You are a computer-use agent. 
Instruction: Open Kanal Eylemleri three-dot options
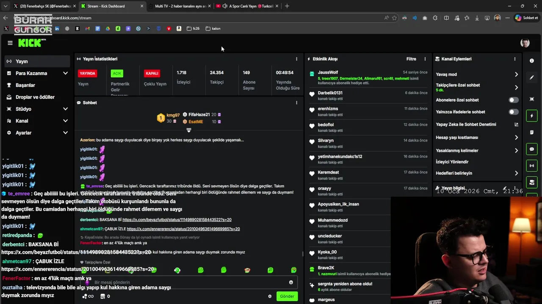[515, 59]
